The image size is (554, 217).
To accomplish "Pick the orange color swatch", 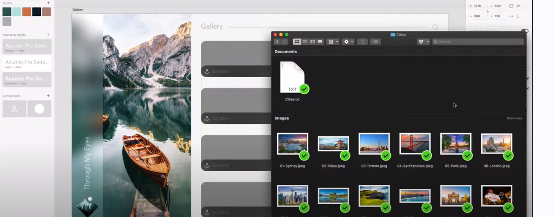I will pos(27,12).
